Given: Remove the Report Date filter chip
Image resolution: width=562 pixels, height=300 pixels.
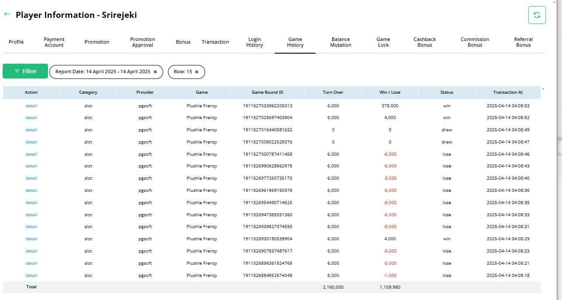Looking at the screenshot, I should click(155, 72).
